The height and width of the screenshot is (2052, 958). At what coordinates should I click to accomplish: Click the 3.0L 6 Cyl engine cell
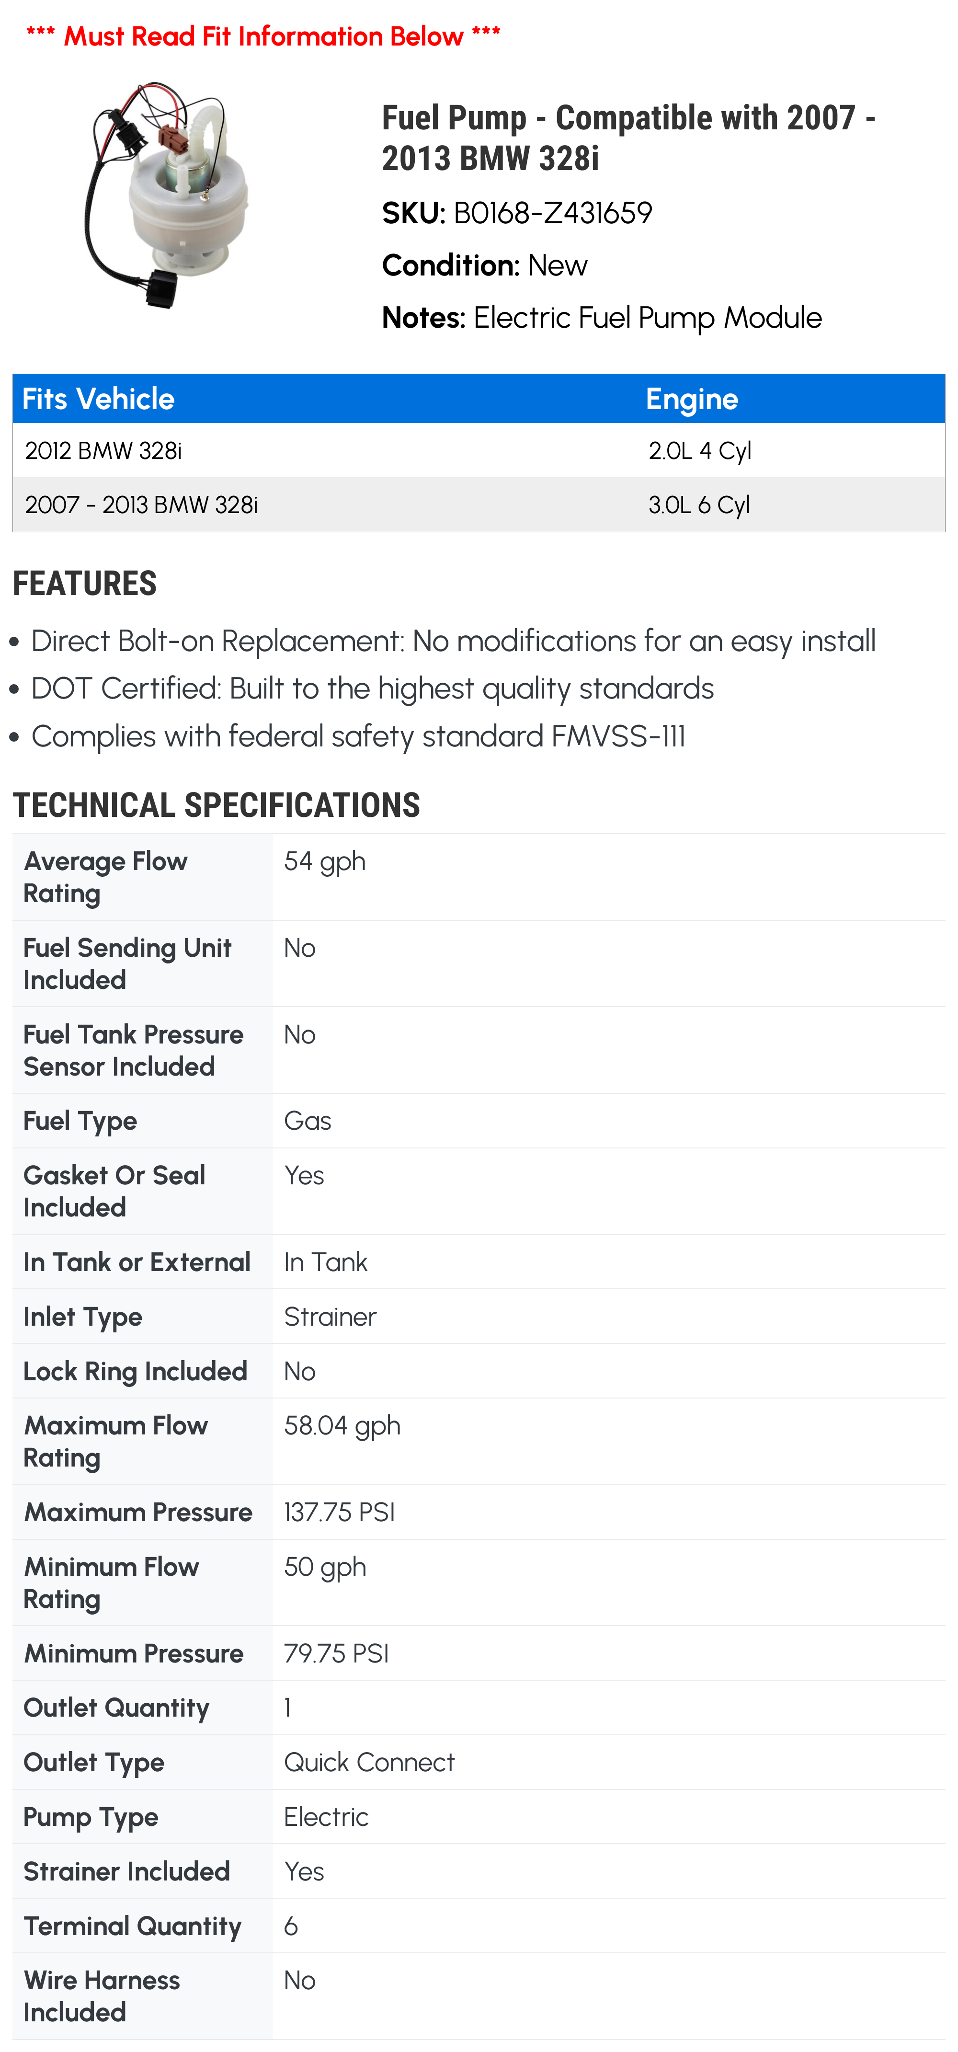pyautogui.click(x=698, y=505)
